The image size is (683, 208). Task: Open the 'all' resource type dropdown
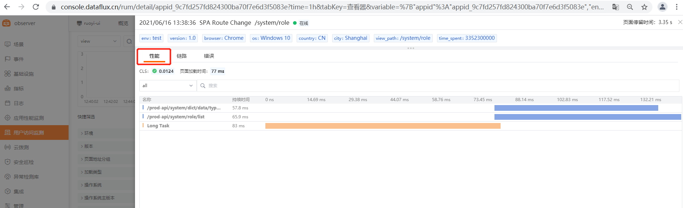pos(168,86)
